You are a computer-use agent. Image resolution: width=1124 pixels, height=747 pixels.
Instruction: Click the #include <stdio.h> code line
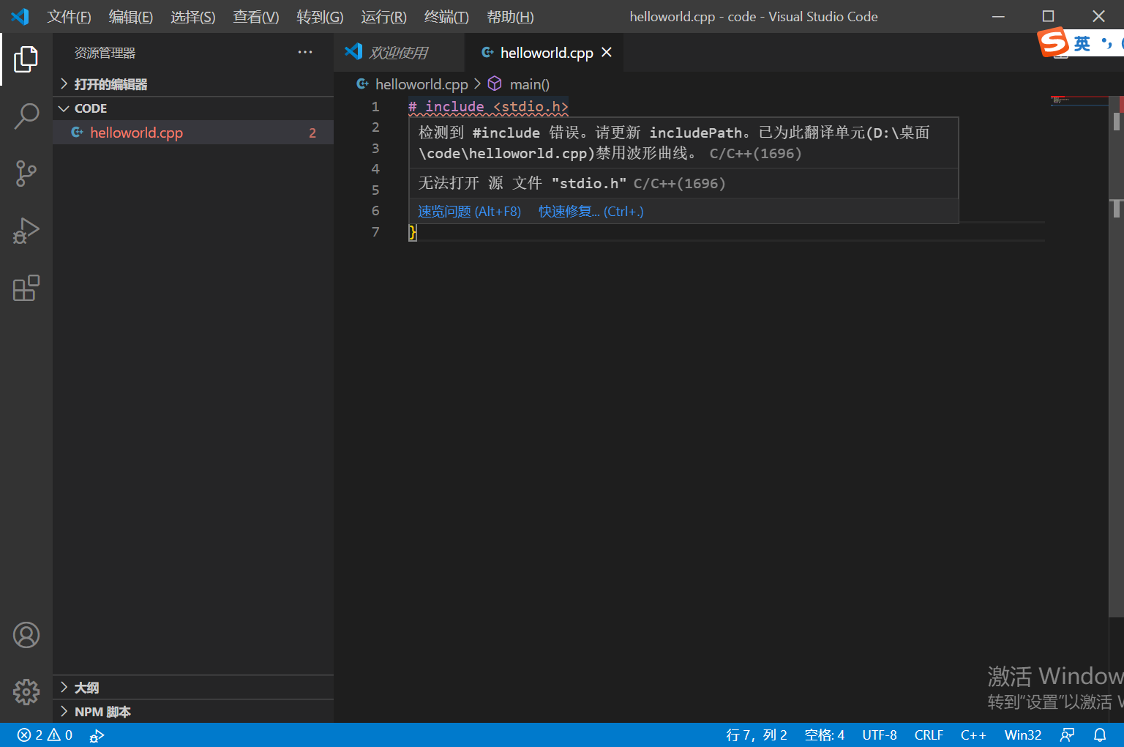488,106
